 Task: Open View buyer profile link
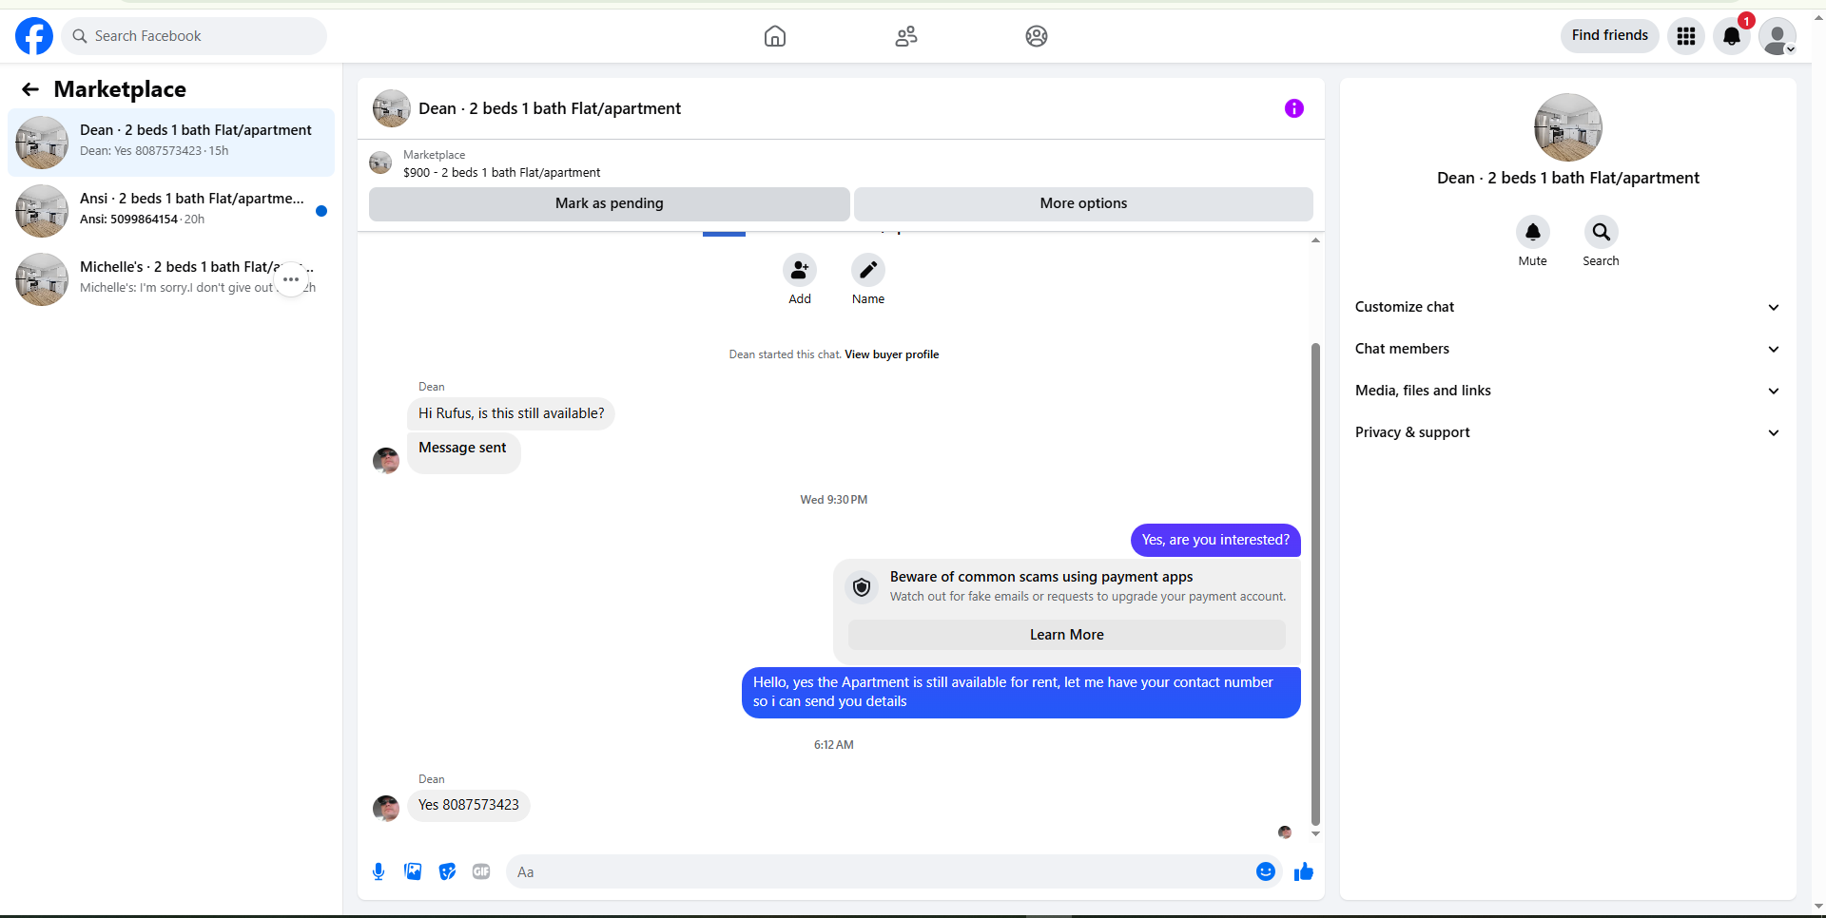click(x=892, y=354)
